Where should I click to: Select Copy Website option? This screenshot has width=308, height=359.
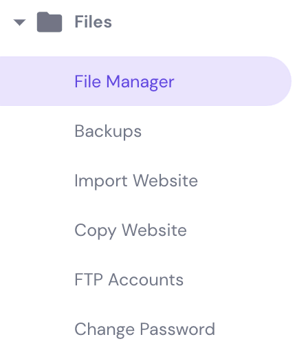click(131, 230)
